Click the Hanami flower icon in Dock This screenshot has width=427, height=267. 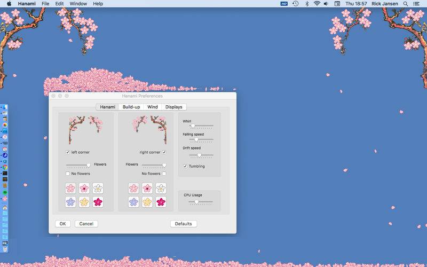[5, 199]
